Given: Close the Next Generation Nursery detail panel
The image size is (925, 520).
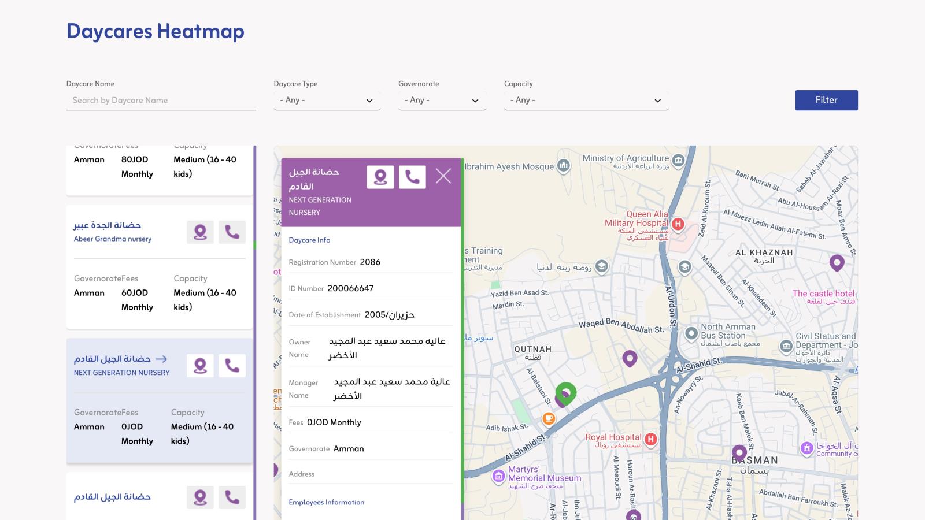Looking at the screenshot, I should point(443,176).
